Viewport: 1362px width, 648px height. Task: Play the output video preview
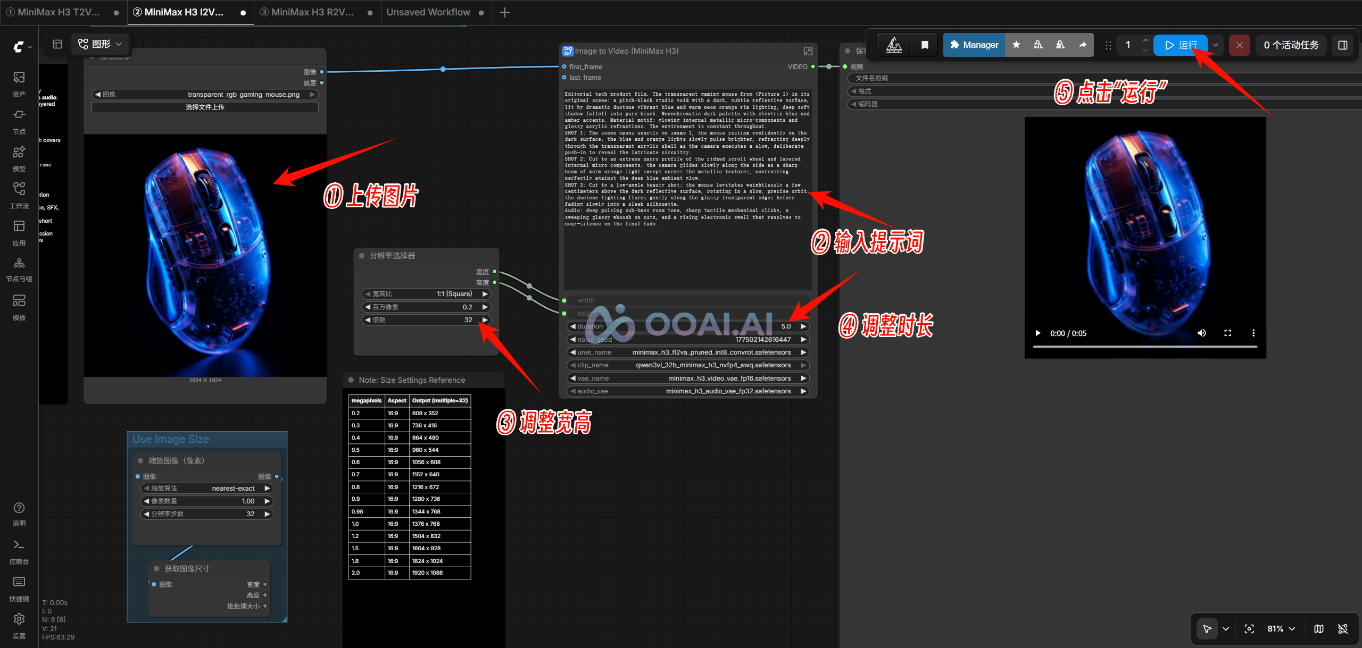tap(1037, 333)
